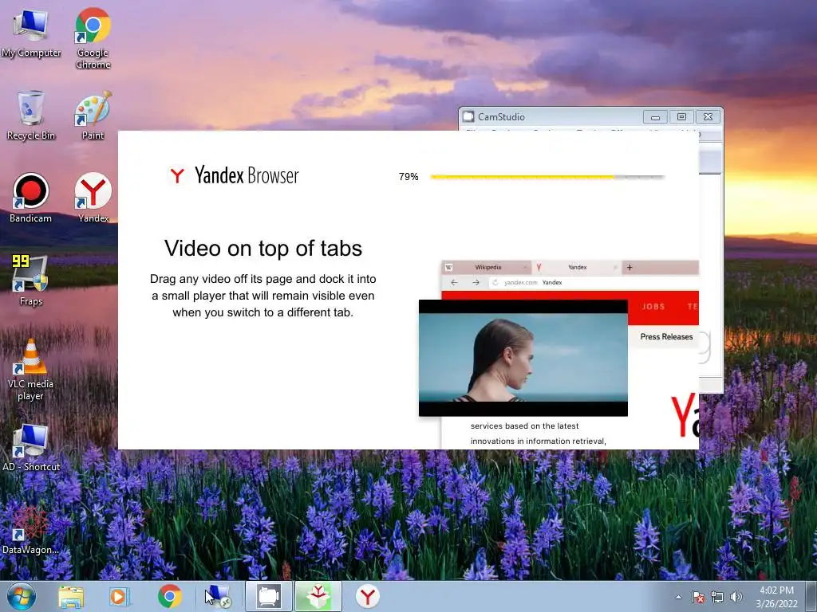Open DataWagon desktop shortcut

[x=31, y=530]
